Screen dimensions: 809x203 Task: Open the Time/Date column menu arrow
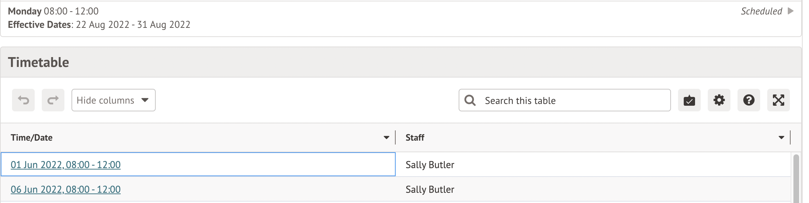(x=386, y=137)
